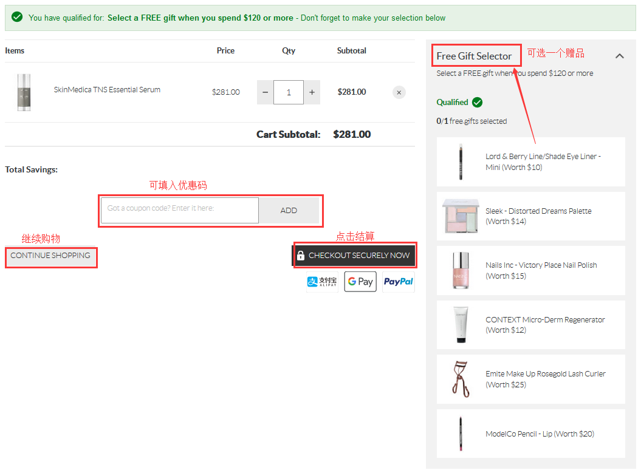Click the Nails Inc nail polish image

(461, 270)
